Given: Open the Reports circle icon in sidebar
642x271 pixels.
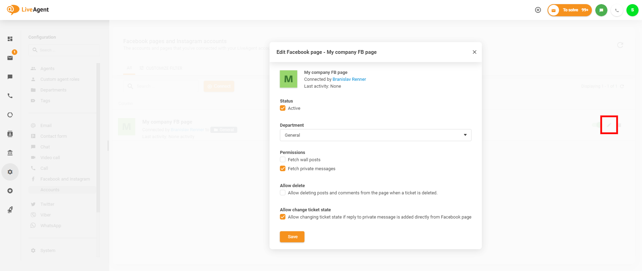Looking at the screenshot, I should (10, 115).
